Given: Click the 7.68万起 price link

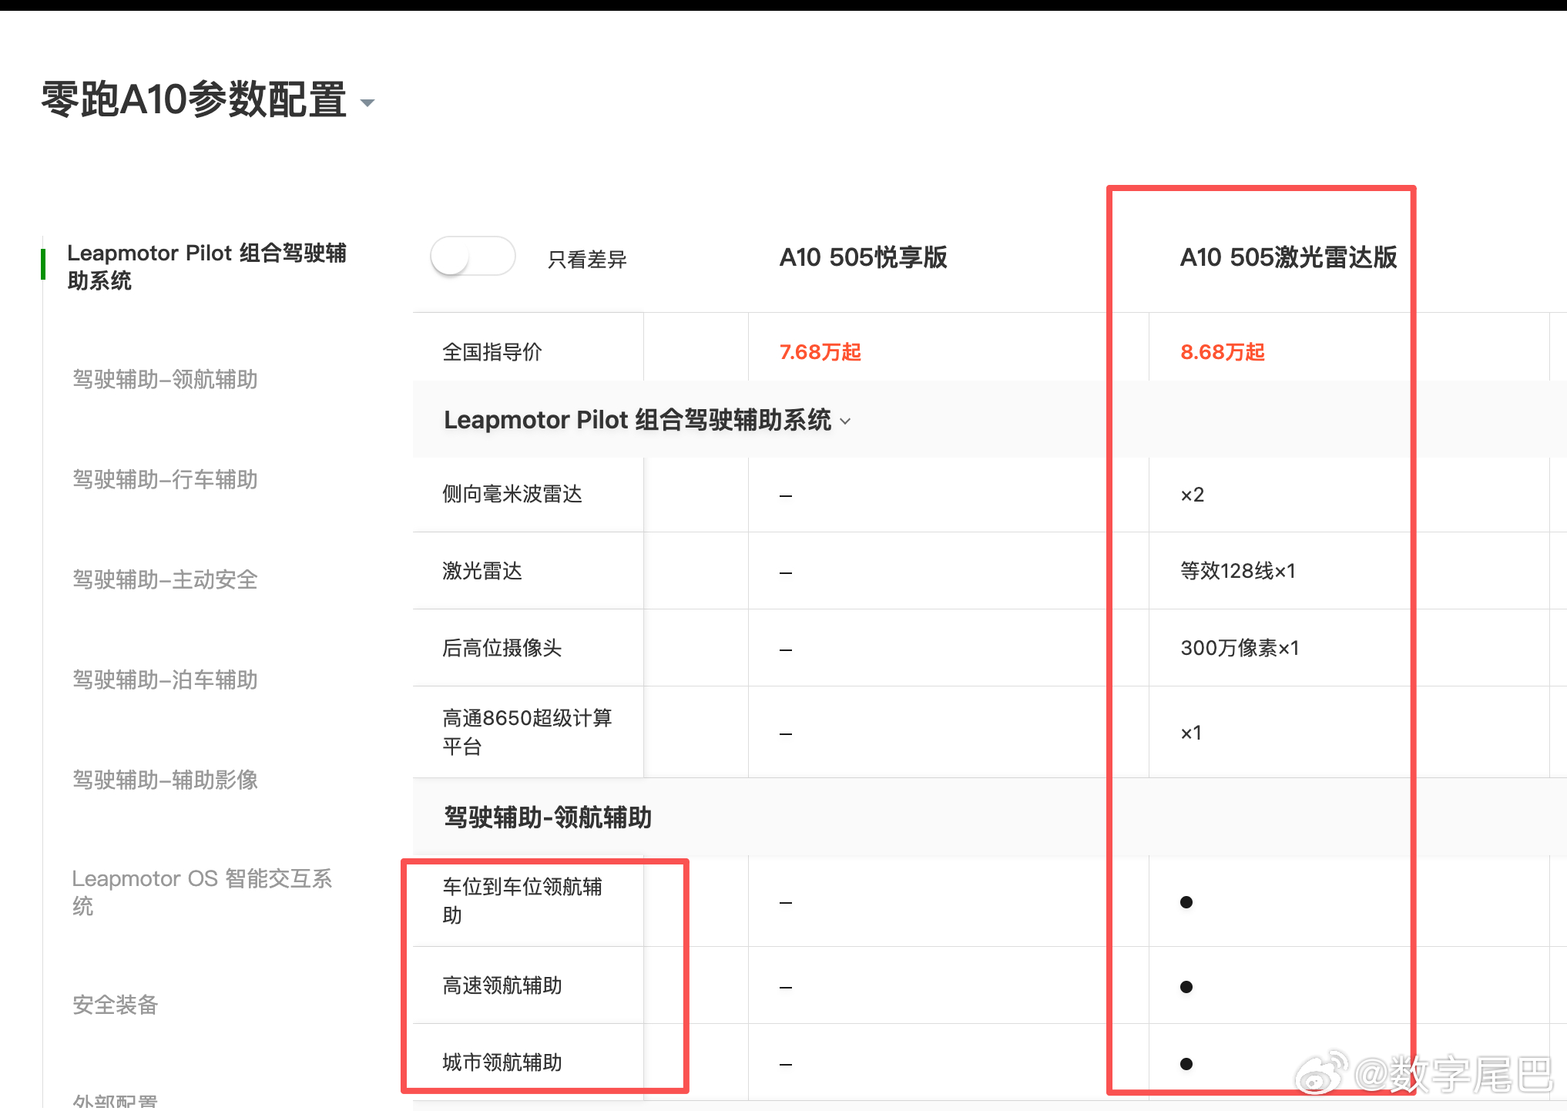Looking at the screenshot, I should coord(818,352).
